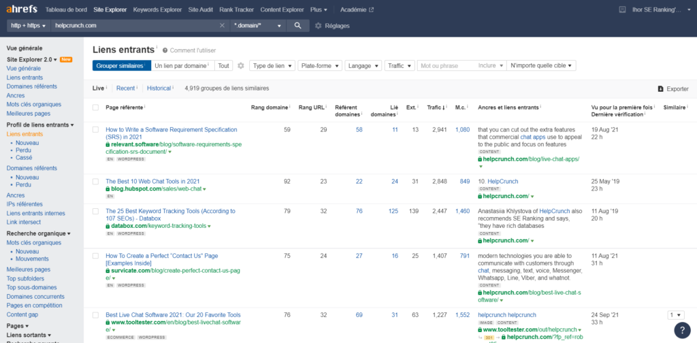The image size is (697, 343).
Task: Click lock icon beside relevant.software URL
Action: pos(108,144)
